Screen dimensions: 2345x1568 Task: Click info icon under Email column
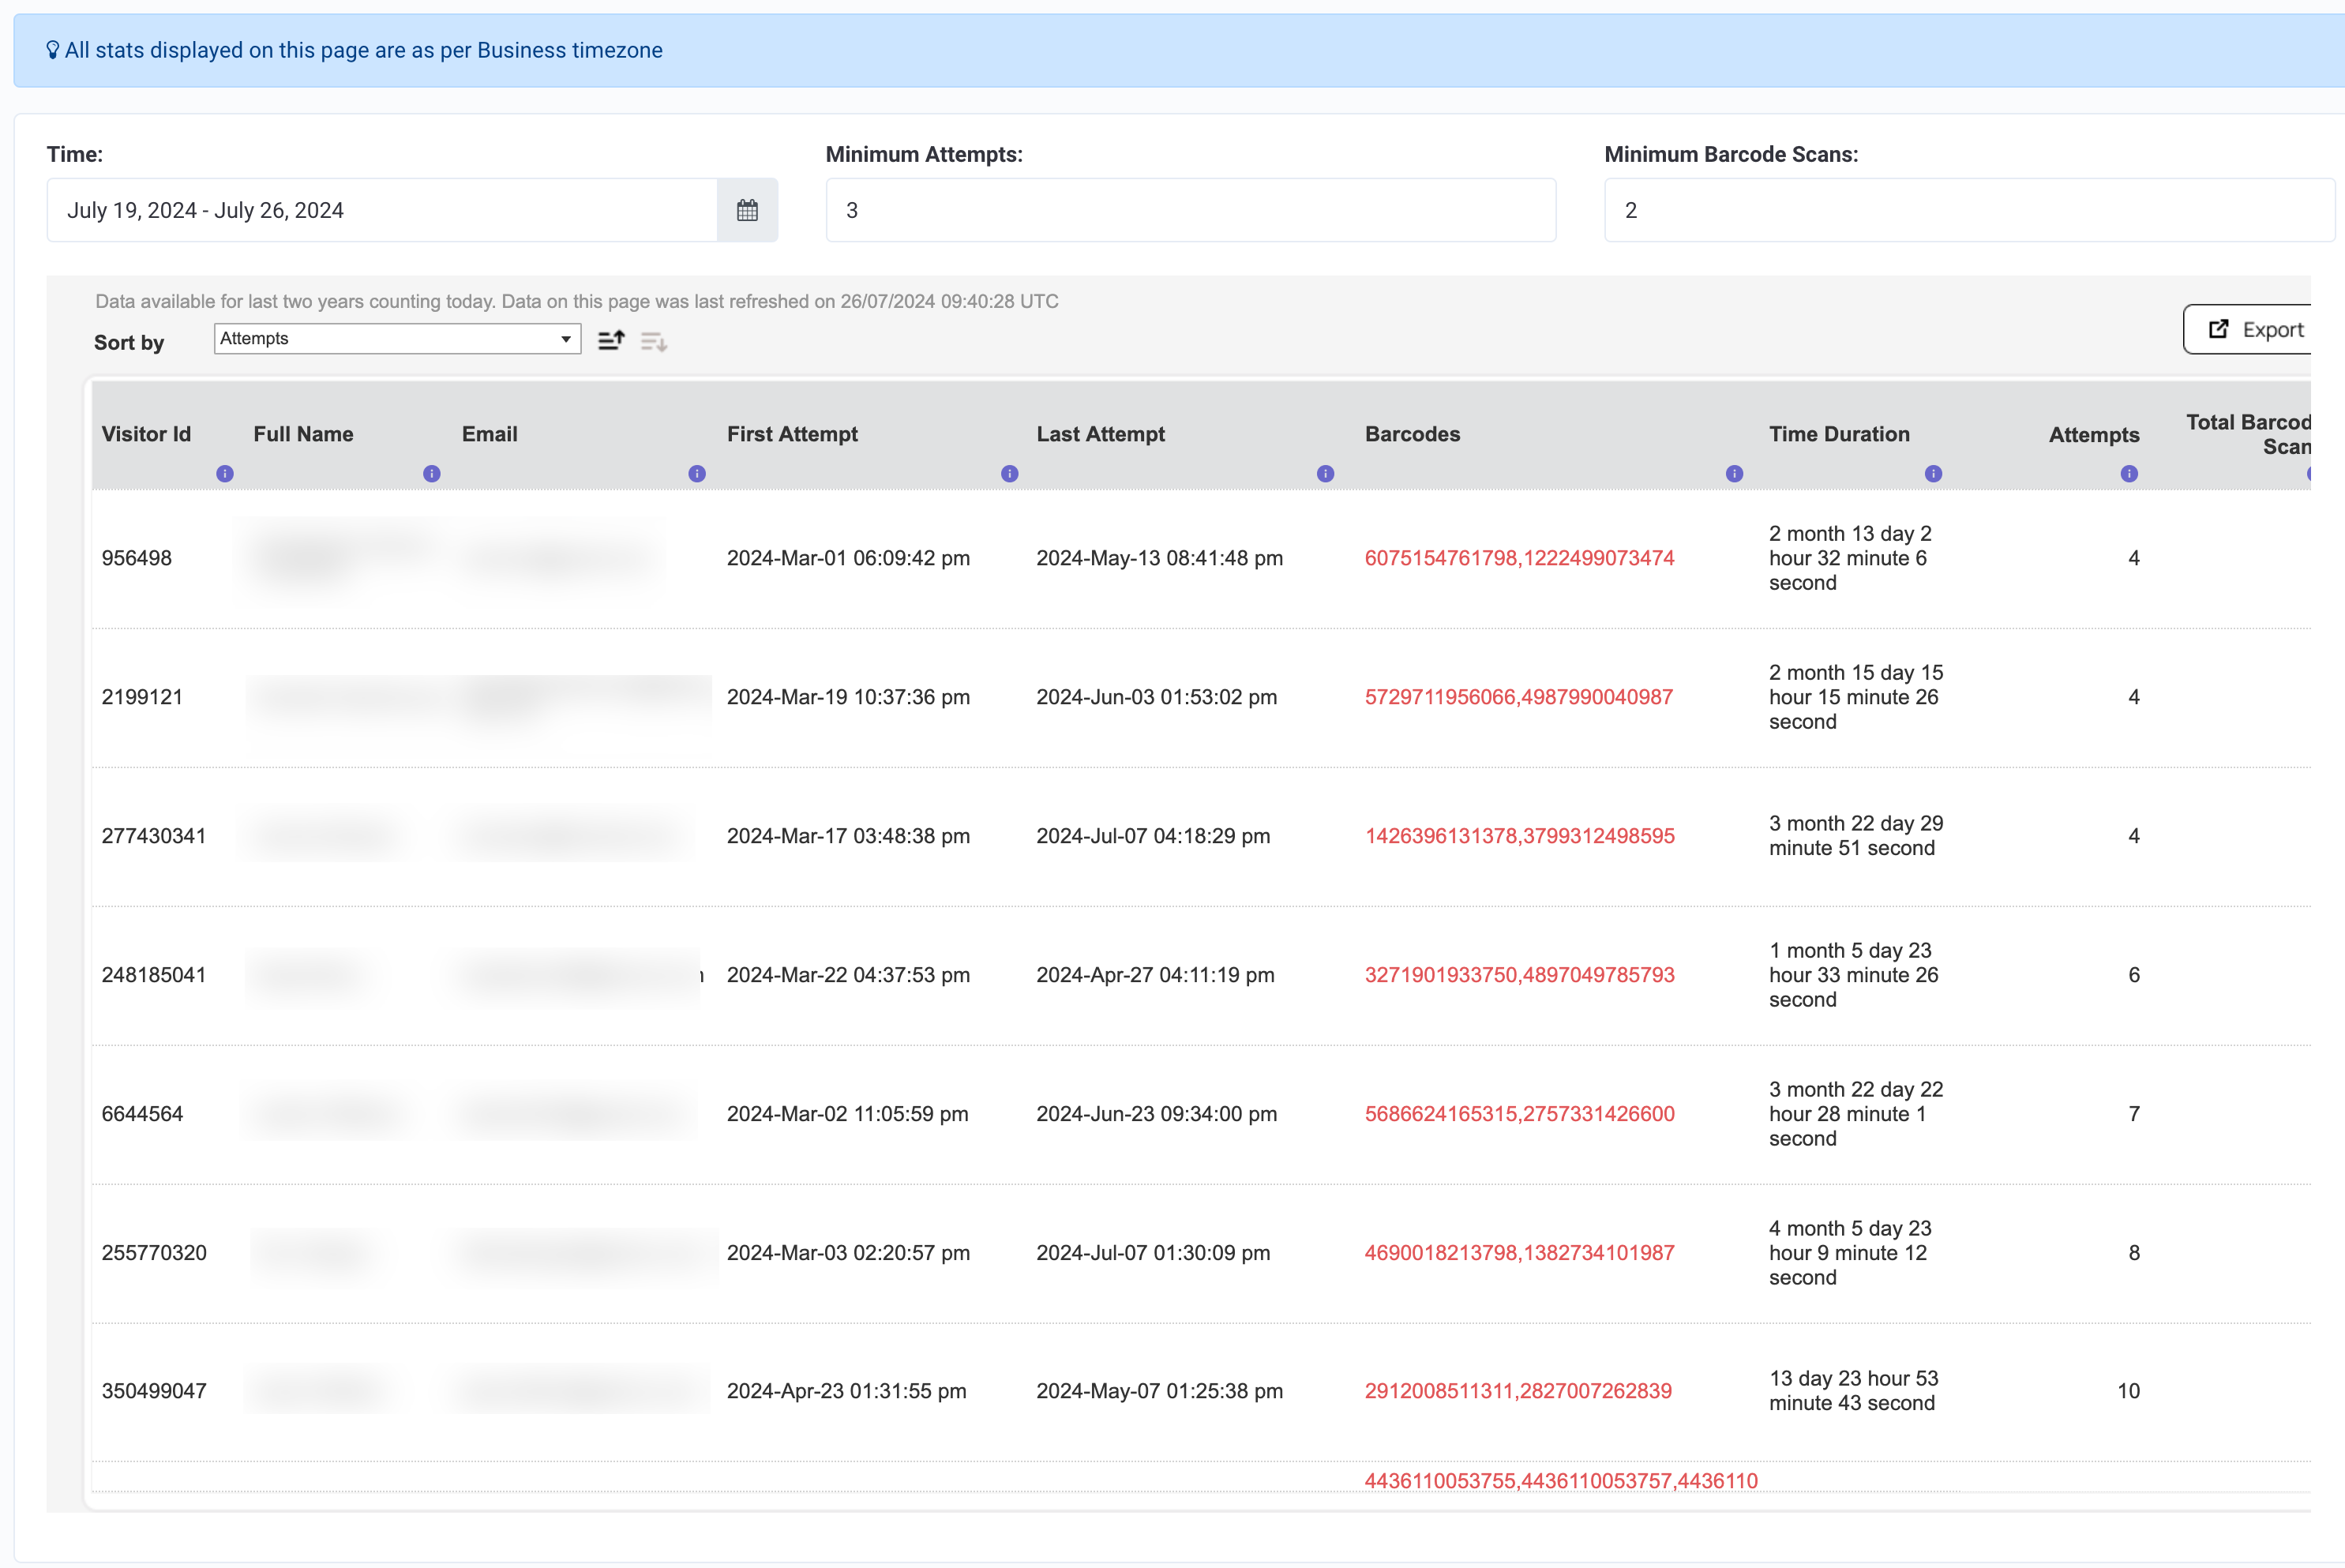point(697,474)
